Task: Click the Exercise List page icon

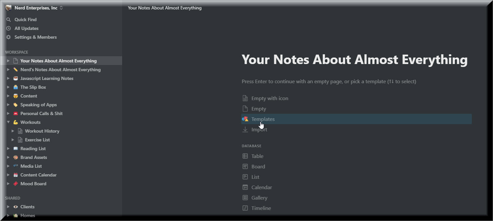Action: pos(20,140)
